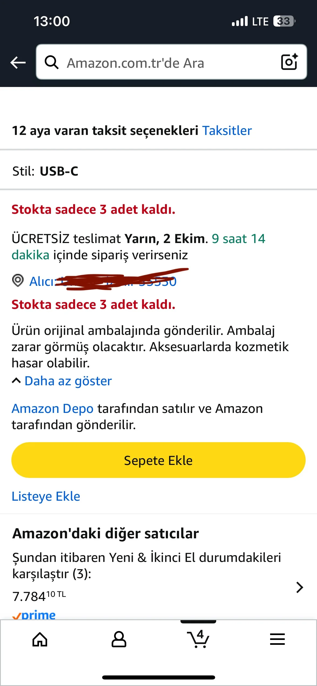Open the Amazon Depo seller link
317x686 pixels.
click(x=53, y=409)
